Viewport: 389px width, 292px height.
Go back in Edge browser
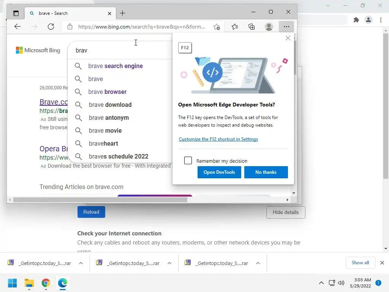[17, 27]
